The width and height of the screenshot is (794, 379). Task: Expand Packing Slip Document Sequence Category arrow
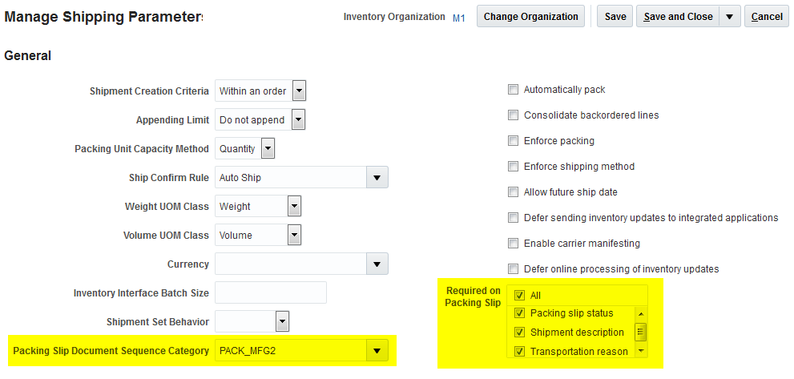(377, 350)
